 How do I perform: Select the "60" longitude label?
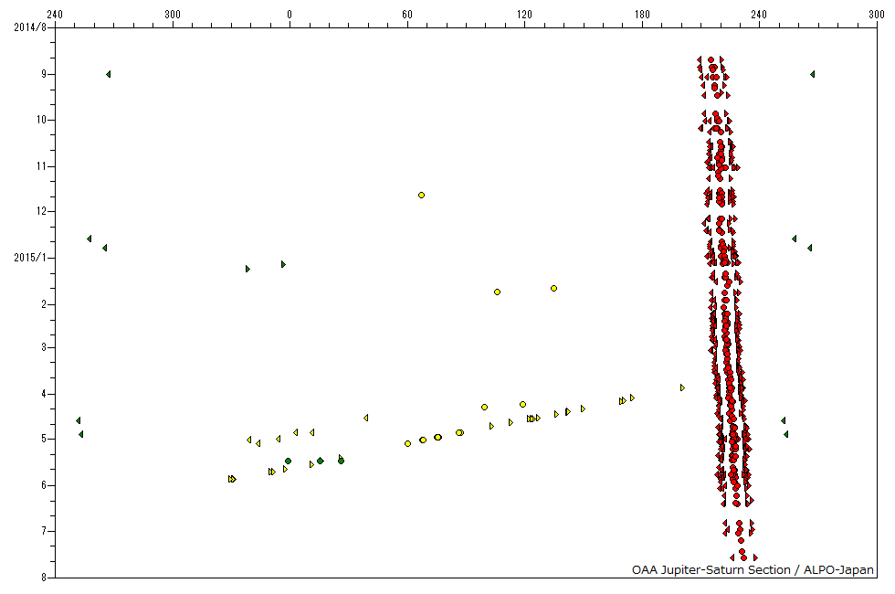[x=407, y=15]
